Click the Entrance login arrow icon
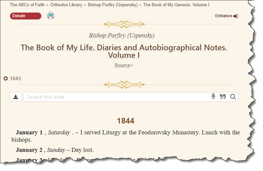263x171 pixels. coord(236,16)
